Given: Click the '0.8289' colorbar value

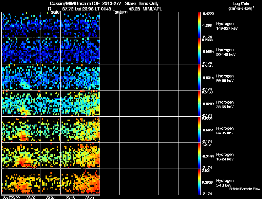Looking at the screenshot, I should (208, 104).
